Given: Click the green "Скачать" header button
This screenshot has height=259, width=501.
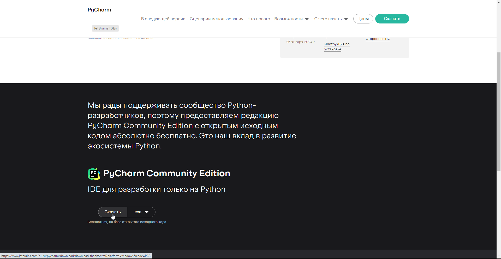Looking at the screenshot, I should (392, 19).
